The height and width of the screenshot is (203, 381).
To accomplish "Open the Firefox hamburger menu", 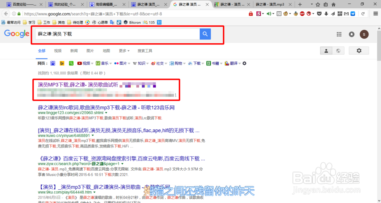I will [x=376, y=14].
